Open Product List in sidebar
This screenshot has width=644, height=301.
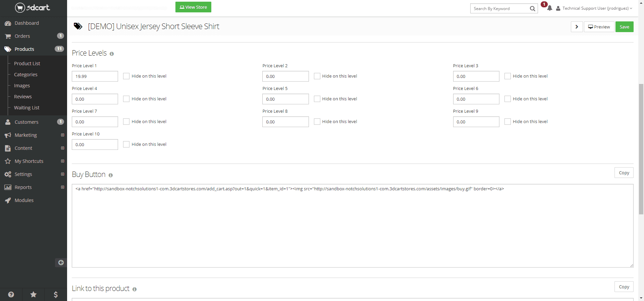pyautogui.click(x=27, y=64)
